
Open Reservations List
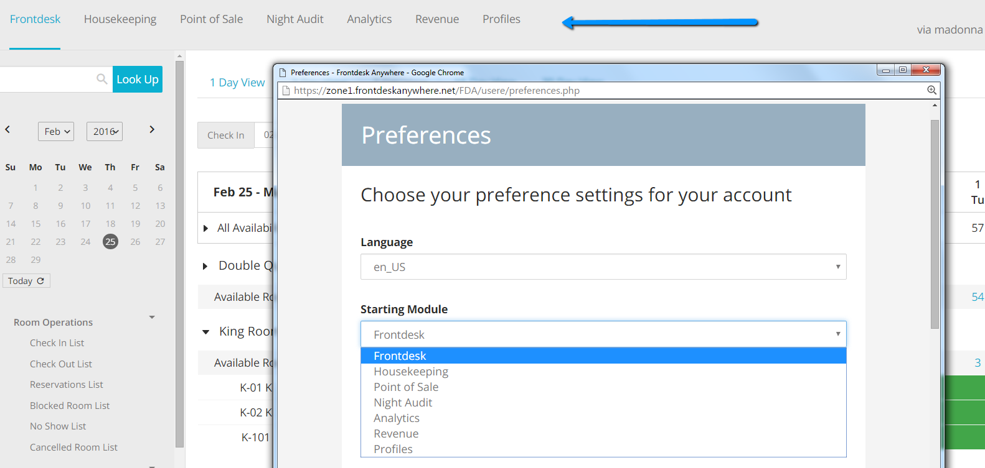point(67,385)
